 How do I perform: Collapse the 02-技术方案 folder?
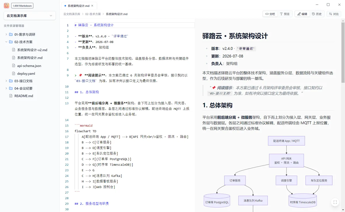(x=6, y=42)
